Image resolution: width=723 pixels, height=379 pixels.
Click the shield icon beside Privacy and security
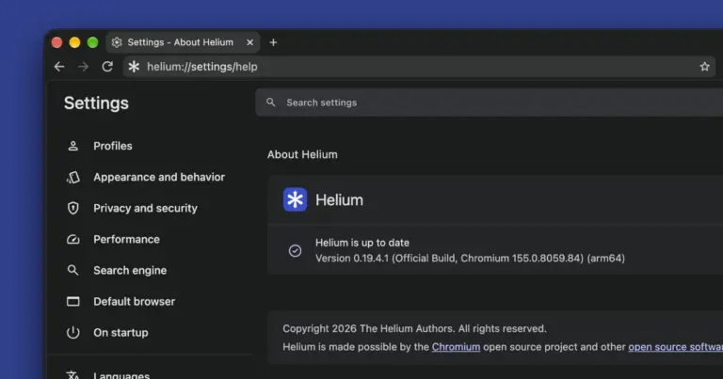coord(72,208)
